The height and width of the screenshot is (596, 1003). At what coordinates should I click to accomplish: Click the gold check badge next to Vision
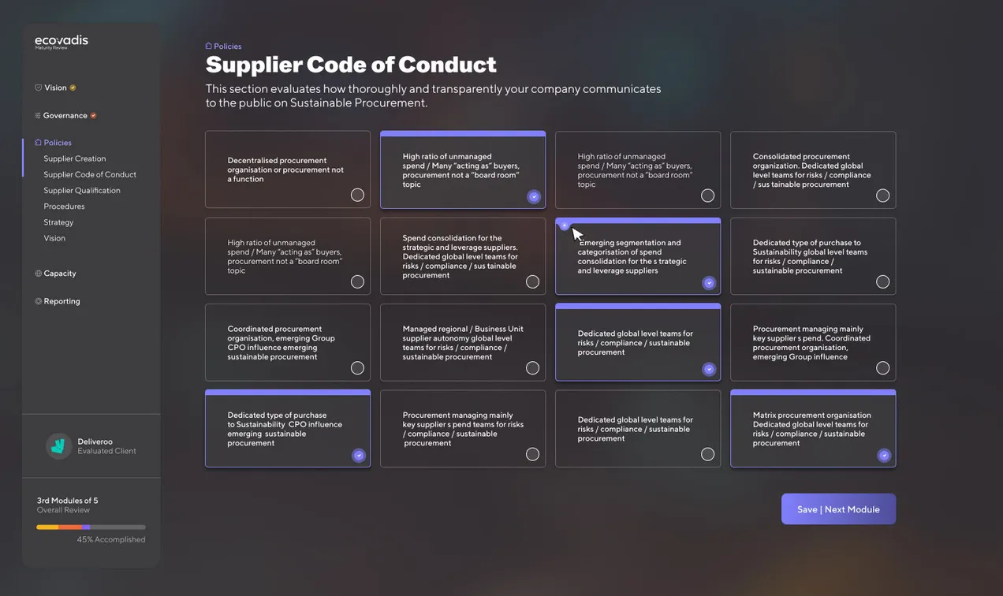pyautogui.click(x=73, y=88)
